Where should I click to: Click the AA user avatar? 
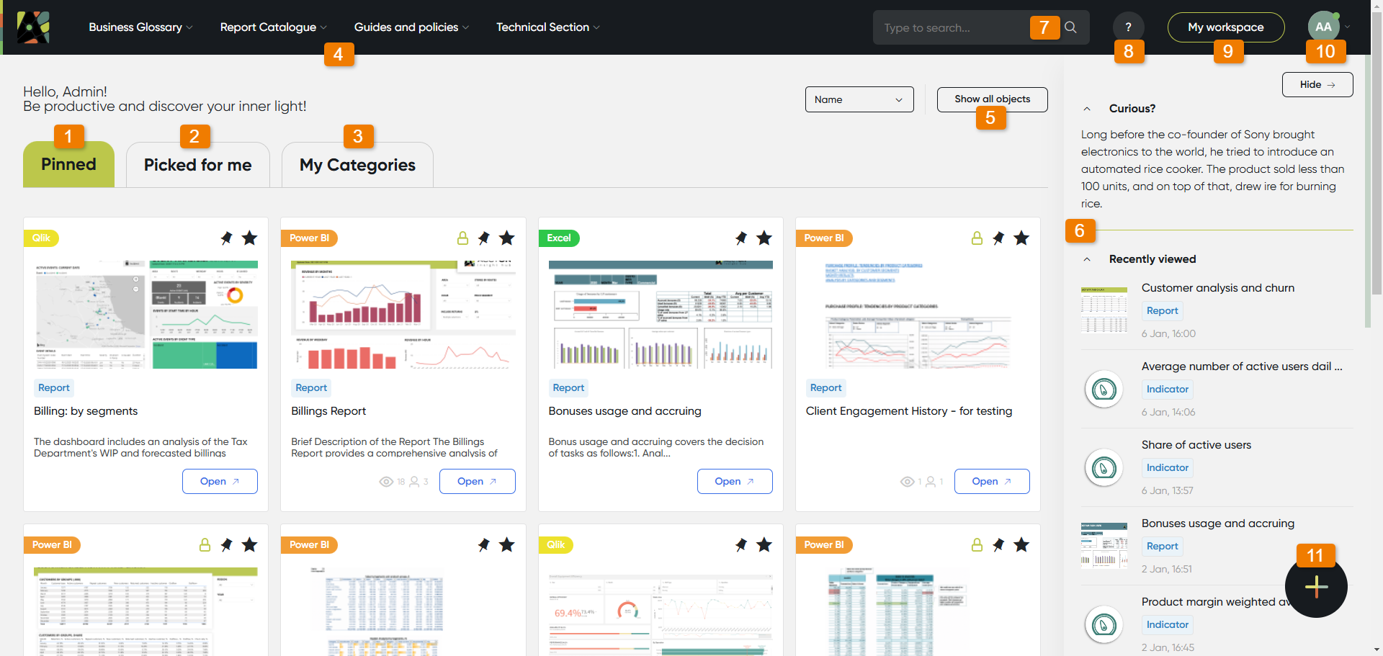click(x=1323, y=27)
